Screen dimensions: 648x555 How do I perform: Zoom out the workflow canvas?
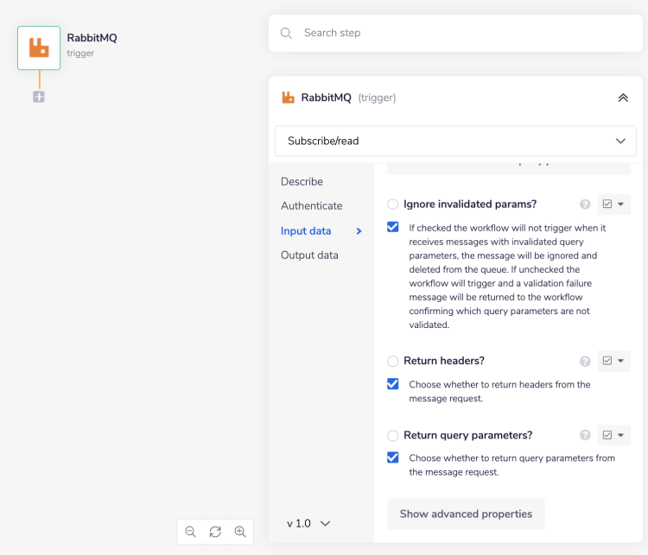coord(191,532)
